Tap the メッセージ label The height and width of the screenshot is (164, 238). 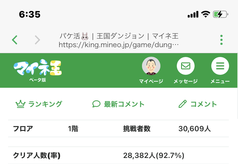(185, 81)
